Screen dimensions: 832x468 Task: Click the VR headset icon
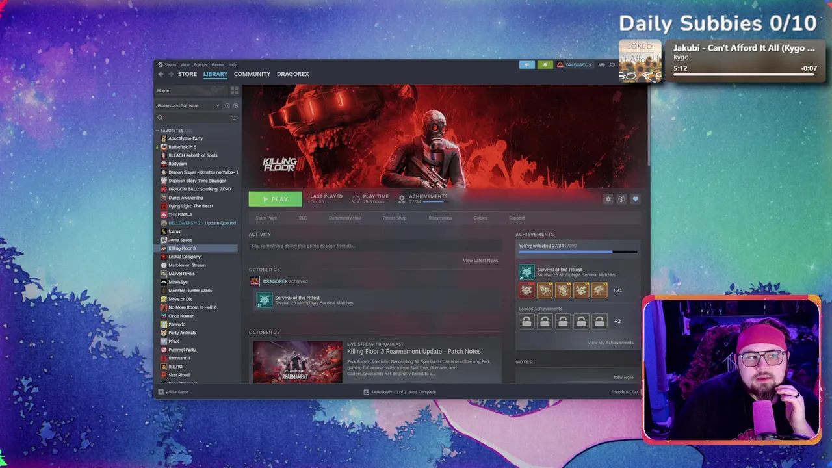602,64
